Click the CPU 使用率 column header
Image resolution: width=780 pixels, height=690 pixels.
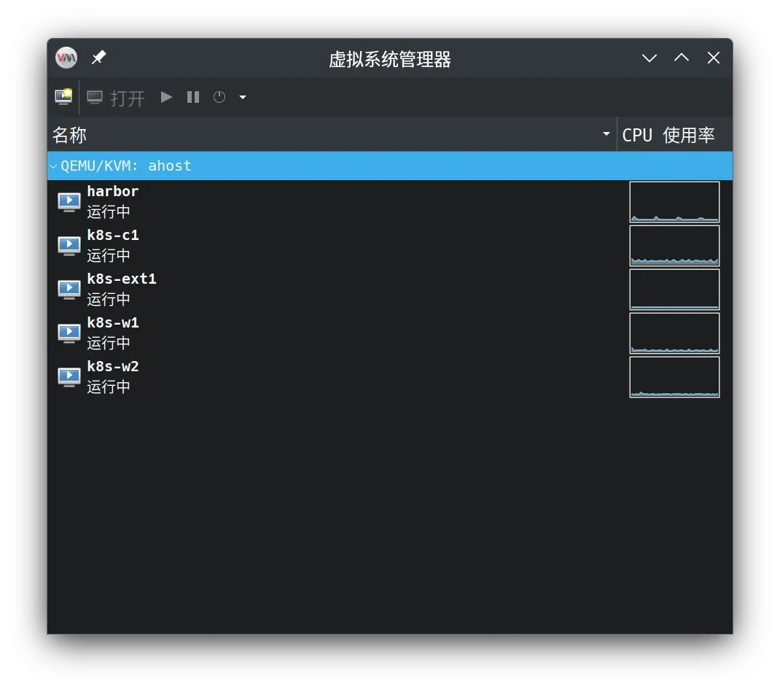coord(668,135)
